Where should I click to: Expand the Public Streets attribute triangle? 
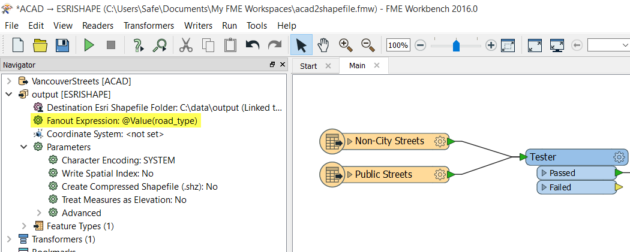point(350,175)
